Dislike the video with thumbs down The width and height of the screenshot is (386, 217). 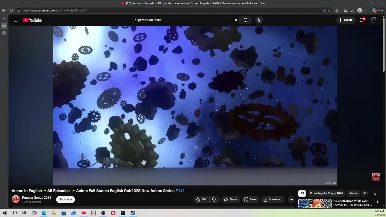click(x=214, y=200)
